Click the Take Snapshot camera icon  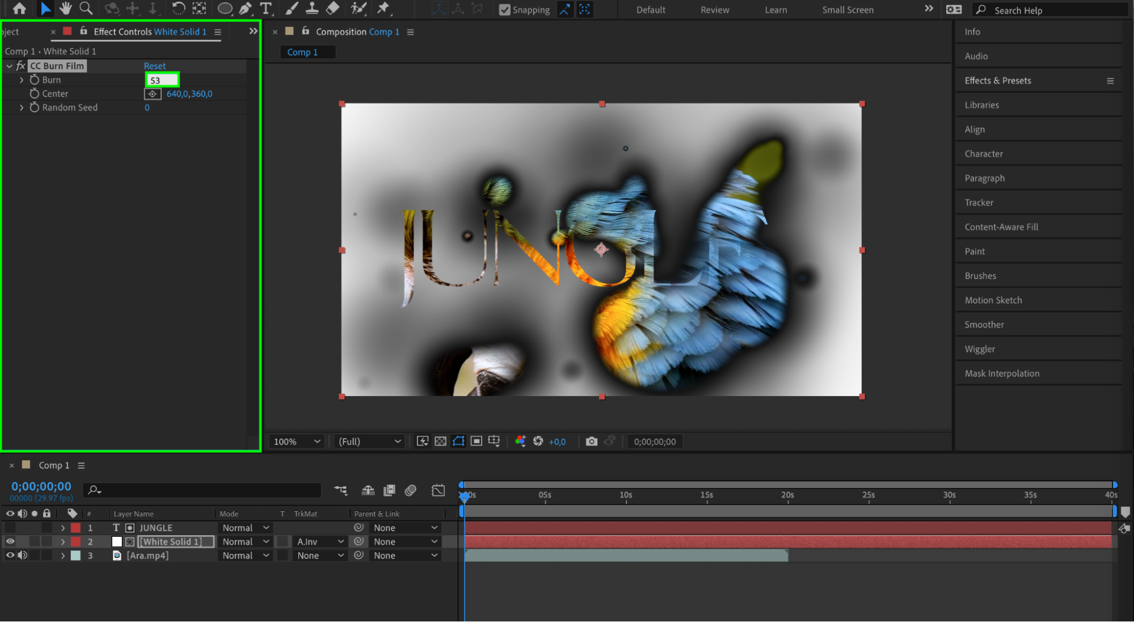[x=591, y=442]
